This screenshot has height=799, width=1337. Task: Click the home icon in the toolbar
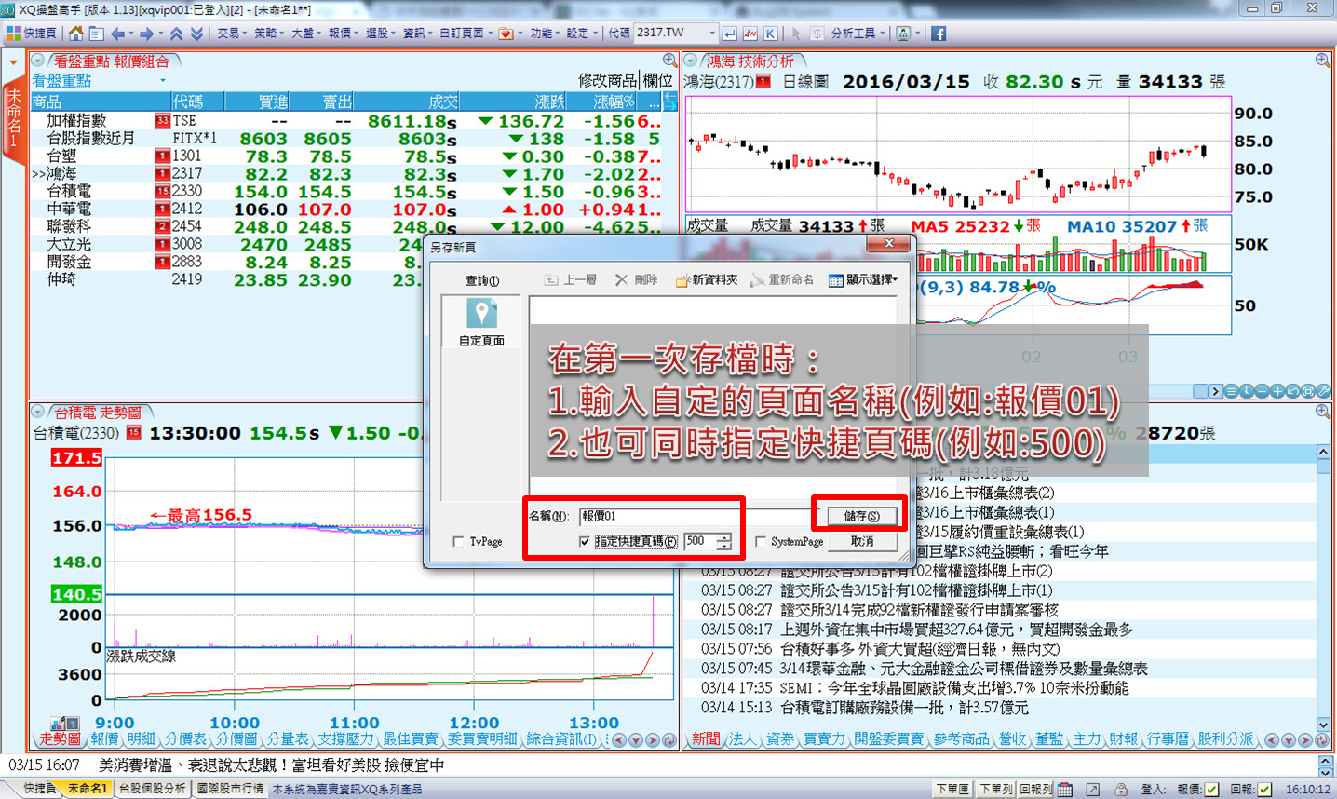point(76,34)
